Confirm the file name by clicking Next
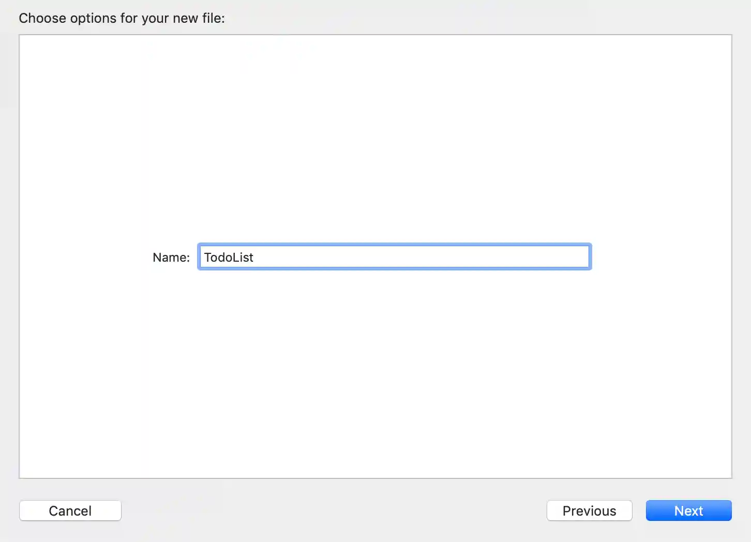The image size is (751, 542). coord(688,510)
